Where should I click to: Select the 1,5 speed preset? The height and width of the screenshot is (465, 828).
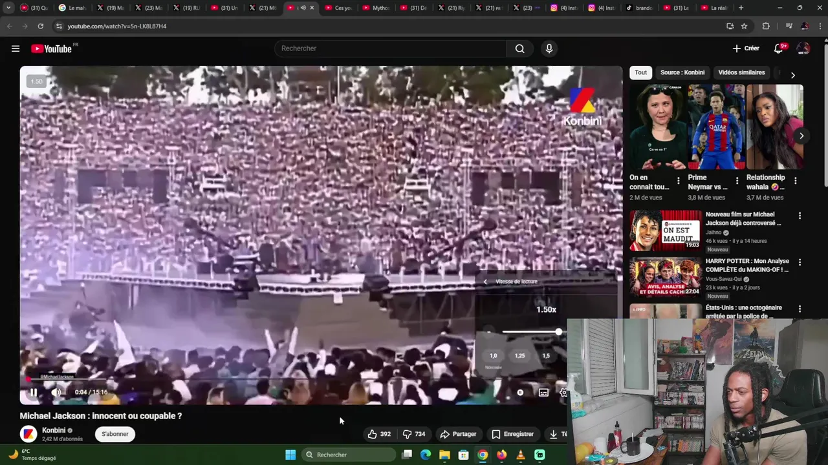(x=546, y=356)
